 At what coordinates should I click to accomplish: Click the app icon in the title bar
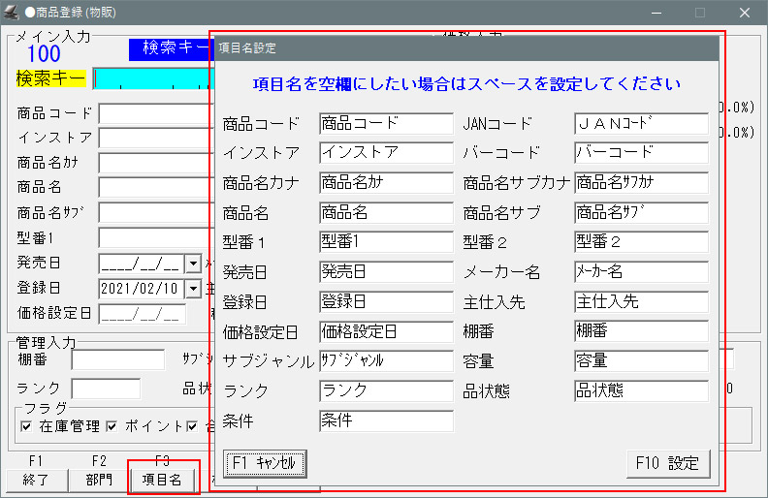[12, 13]
